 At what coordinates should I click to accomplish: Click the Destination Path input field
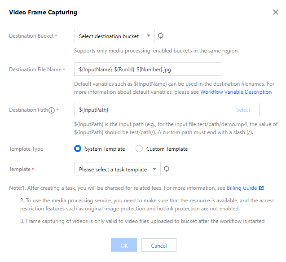[x=148, y=110]
